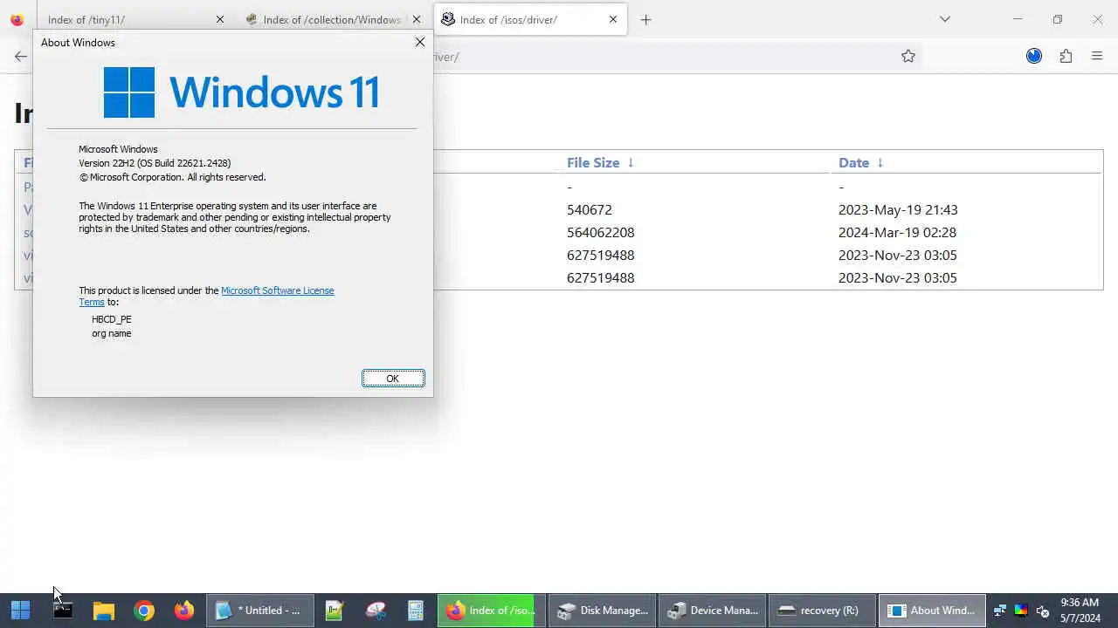Open the pinned green notepad-style taskbar icon
This screenshot has height=628, width=1118.
335,611
